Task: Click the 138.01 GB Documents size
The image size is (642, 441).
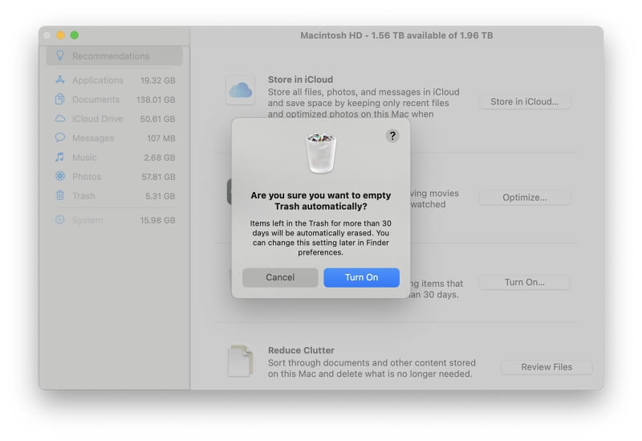Action: (156, 100)
